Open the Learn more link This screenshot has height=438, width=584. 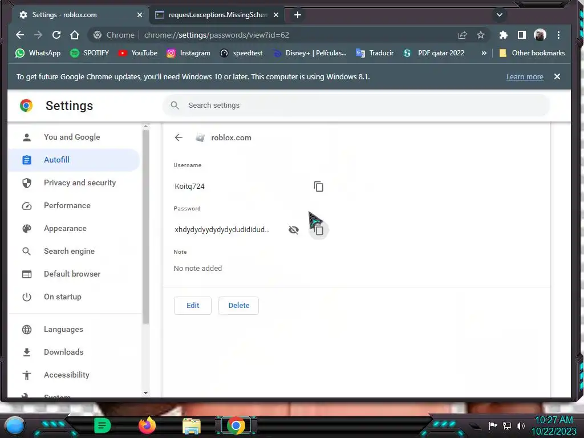pyautogui.click(x=525, y=77)
